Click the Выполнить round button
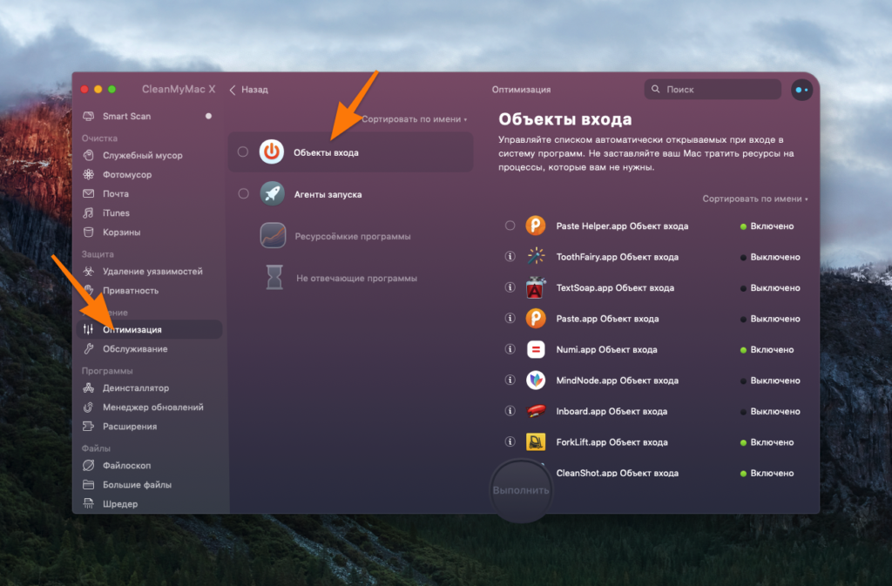The height and width of the screenshot is (586, 892). tap(521, 490)
